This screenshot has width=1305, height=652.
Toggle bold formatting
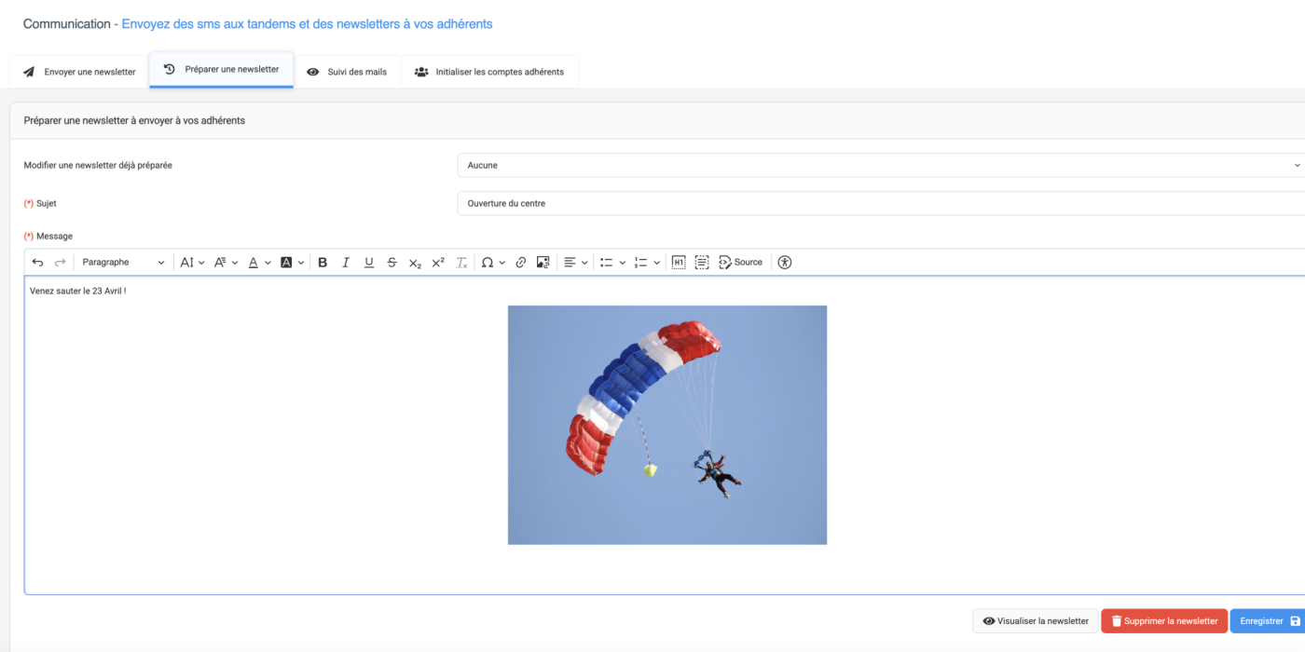(x=323, y=263)
